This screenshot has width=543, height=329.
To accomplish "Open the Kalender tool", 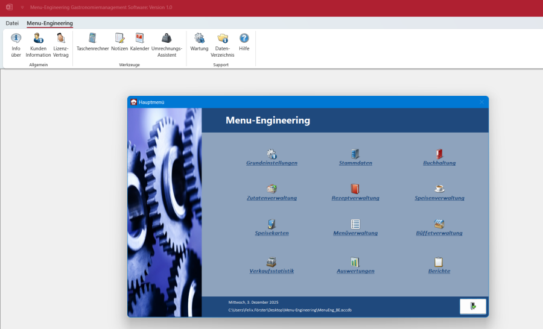I will [x=139, y=42].
